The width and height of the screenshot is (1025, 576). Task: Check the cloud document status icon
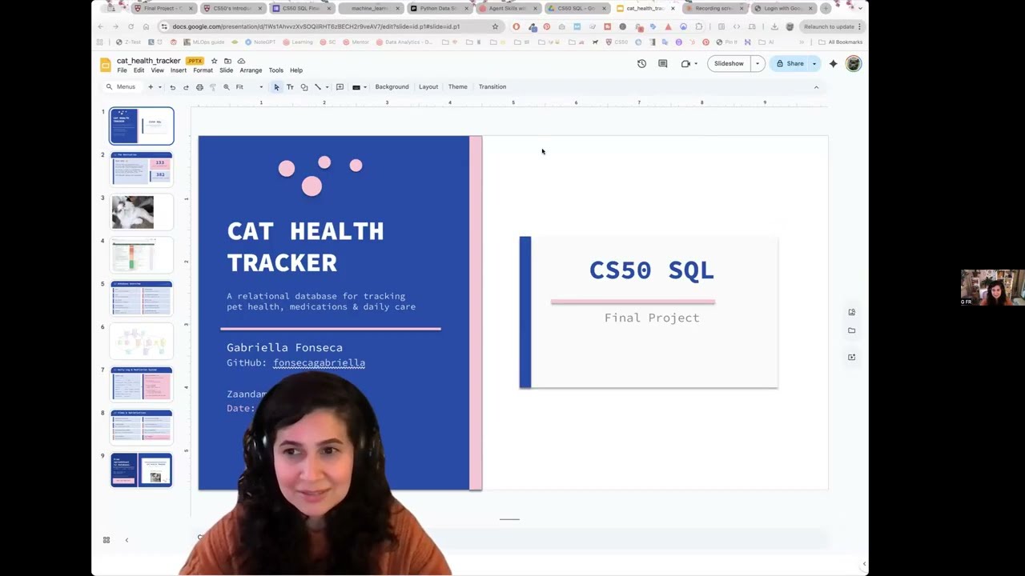[241, 61]
